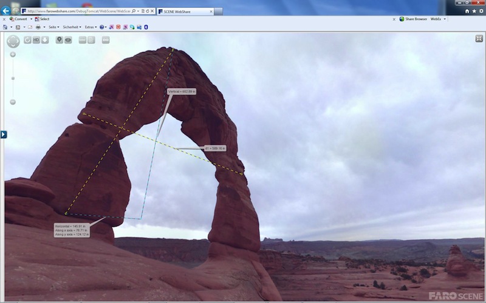Expand the Extras dropdown menu
Screen dimensions: 486x303
(x=90, y=27)
